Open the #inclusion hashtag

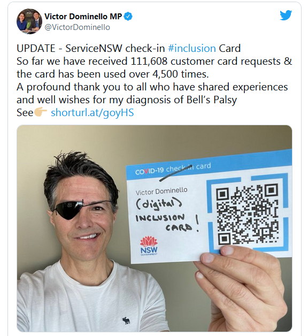coord(191,48)
